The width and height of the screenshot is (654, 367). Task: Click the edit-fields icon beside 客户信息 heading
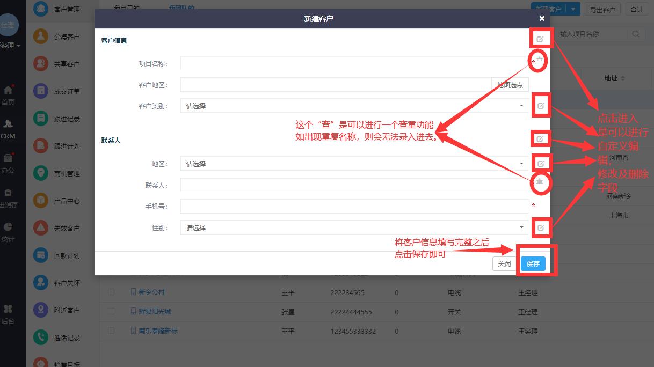pyautogui.click(x=540, y=39)
